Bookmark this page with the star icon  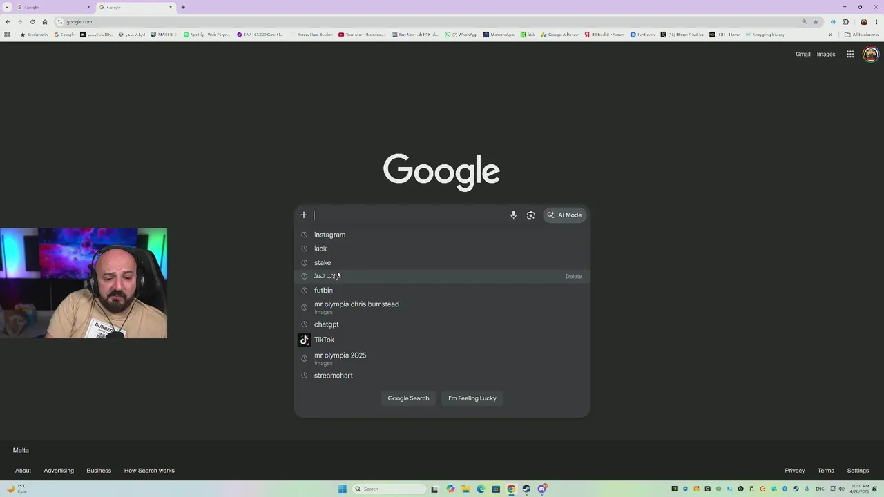pyautogui.click(x=816, y=21)
